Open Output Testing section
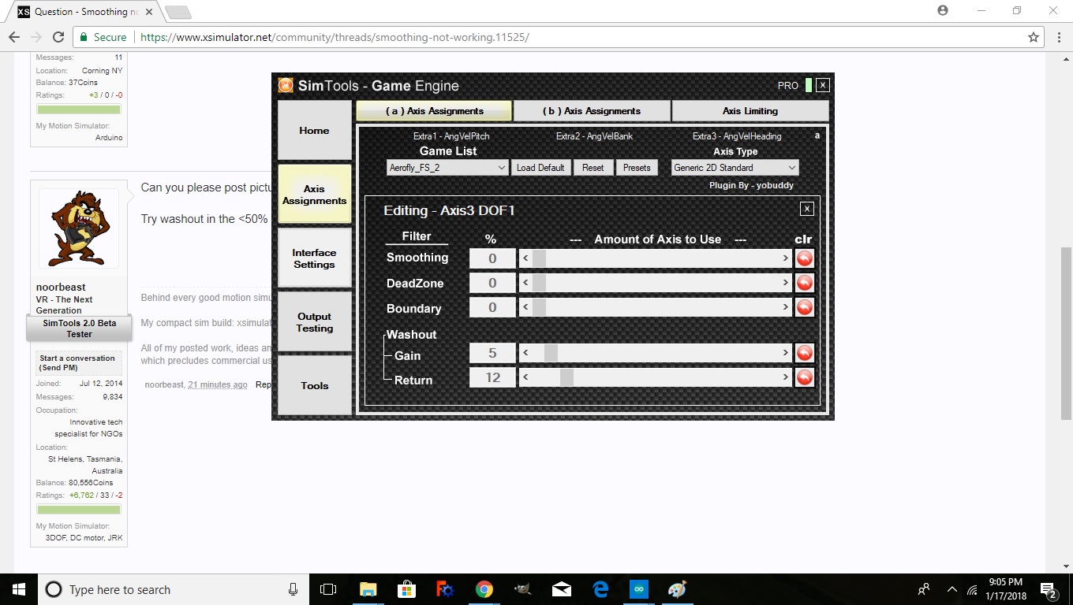1073x605 pixels. (x=314, y=322)
